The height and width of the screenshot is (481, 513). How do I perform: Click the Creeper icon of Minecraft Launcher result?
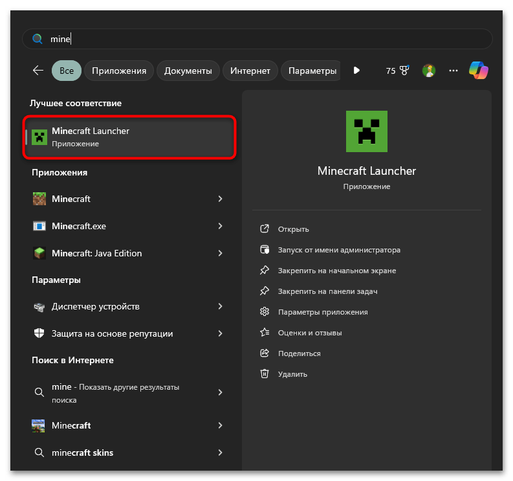(x=39, y=137)
